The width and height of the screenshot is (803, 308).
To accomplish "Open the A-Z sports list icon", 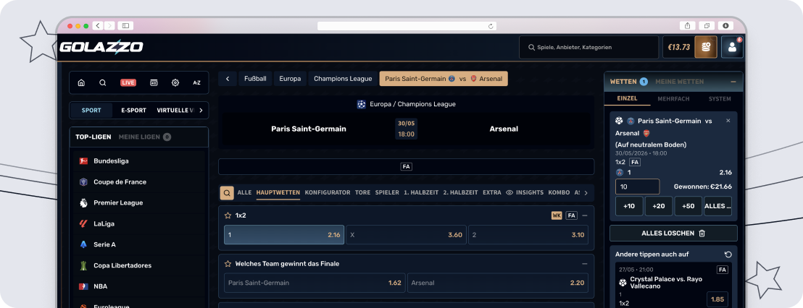I will [196, 82].
